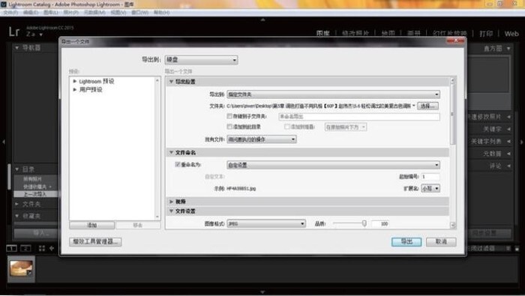Select the photo thumbnail in the filmstrip
Screen dimensions: 525x296
pyautogui.click(x=21, y=268)
